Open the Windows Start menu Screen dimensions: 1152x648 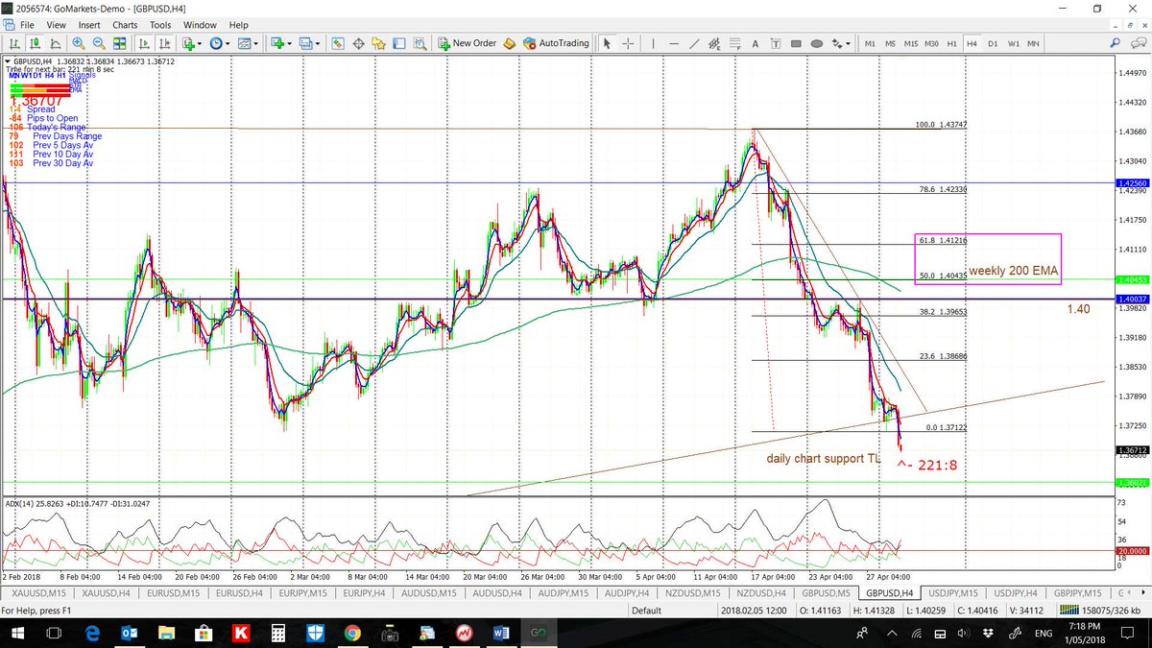tap(17, 635)
